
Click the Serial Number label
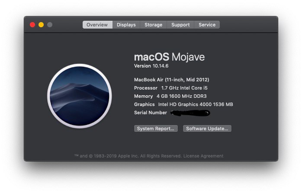click(151, 113)
